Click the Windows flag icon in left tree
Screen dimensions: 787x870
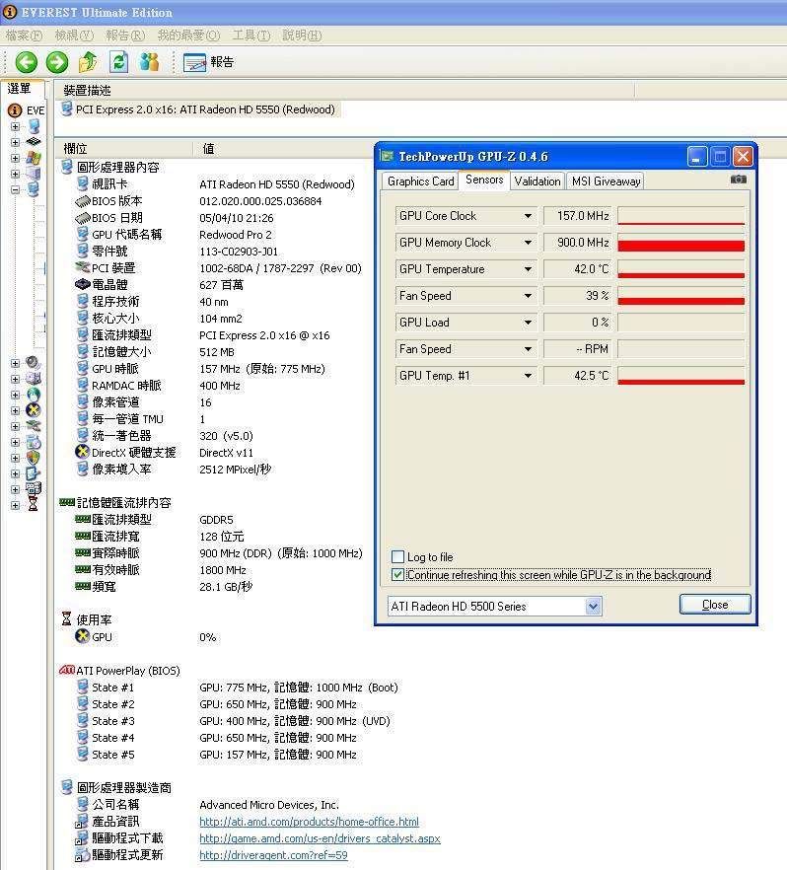(34, 158)
